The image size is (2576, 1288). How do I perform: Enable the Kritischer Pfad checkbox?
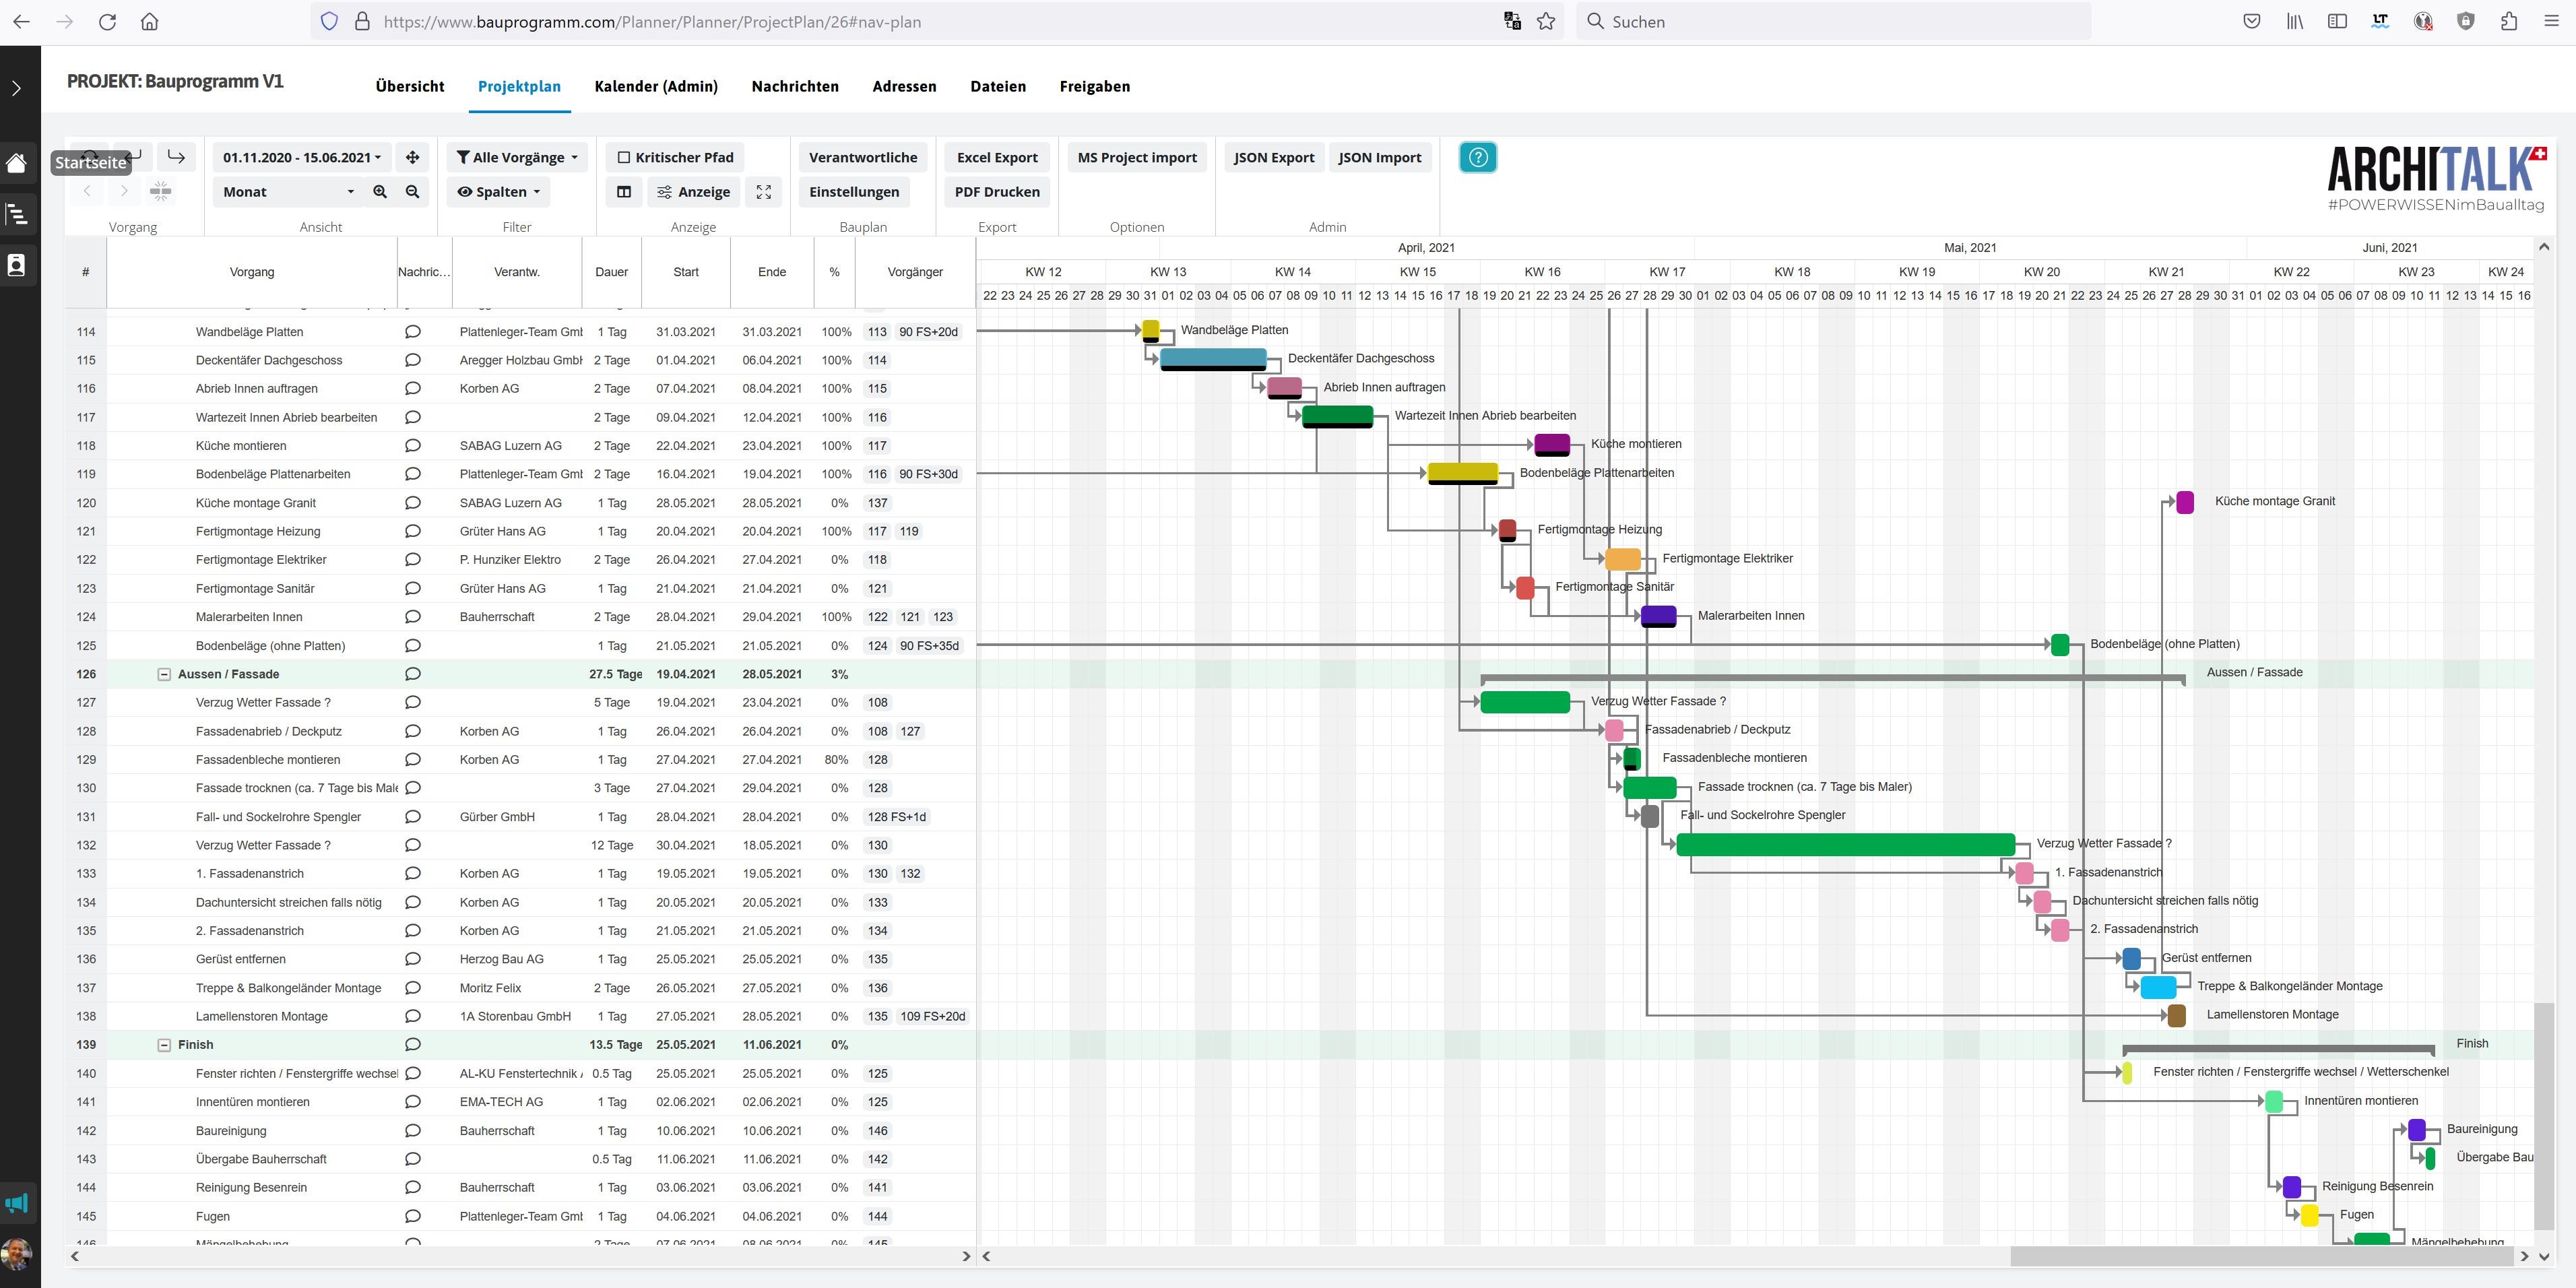pyautogui.click(x=624, y=157)
